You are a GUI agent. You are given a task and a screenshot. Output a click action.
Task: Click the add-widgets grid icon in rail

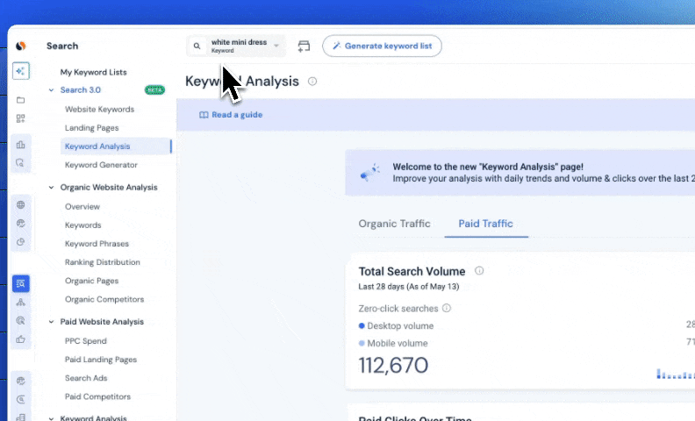(20, 118)
